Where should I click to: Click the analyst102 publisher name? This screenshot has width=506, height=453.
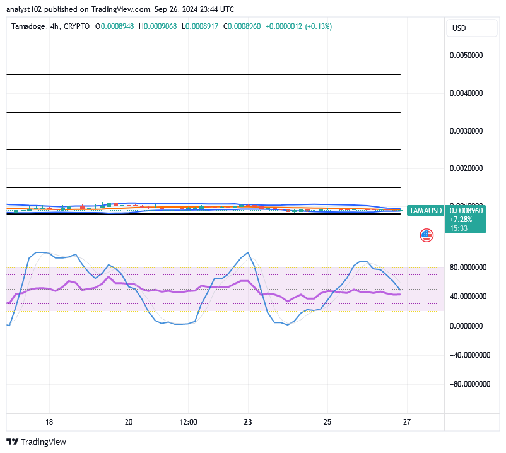[25, 9]
